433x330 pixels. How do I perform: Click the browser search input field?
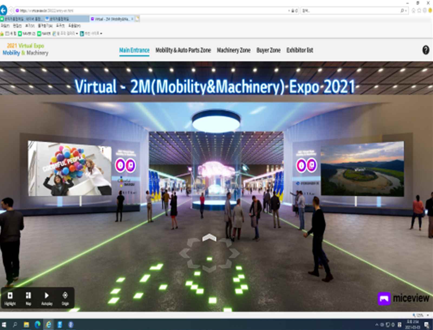(349, 11)
